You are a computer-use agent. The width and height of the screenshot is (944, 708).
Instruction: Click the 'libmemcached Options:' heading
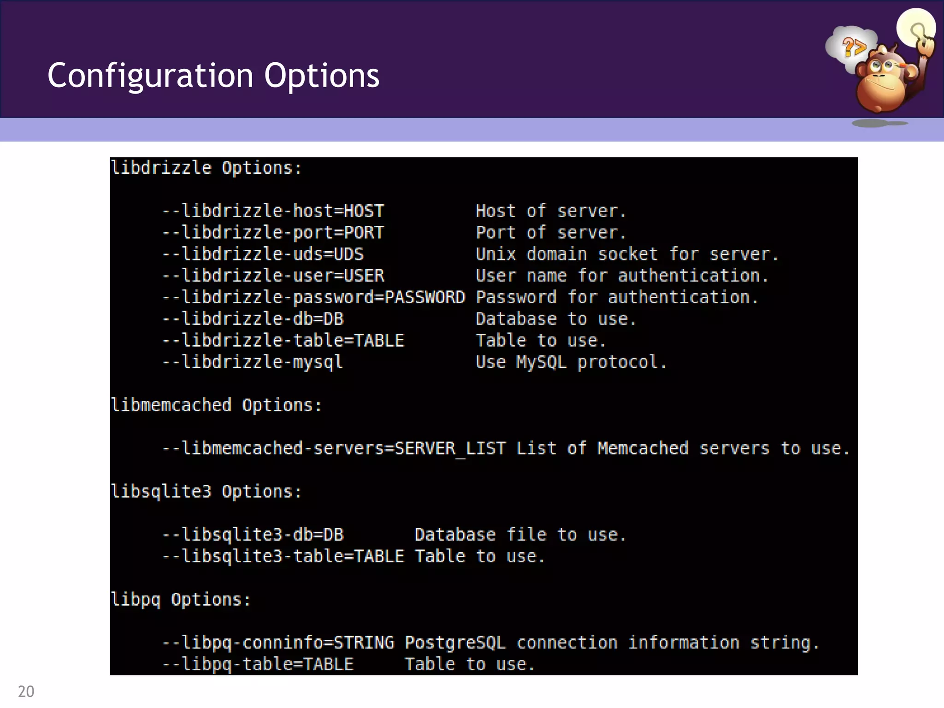click(217, 405)
